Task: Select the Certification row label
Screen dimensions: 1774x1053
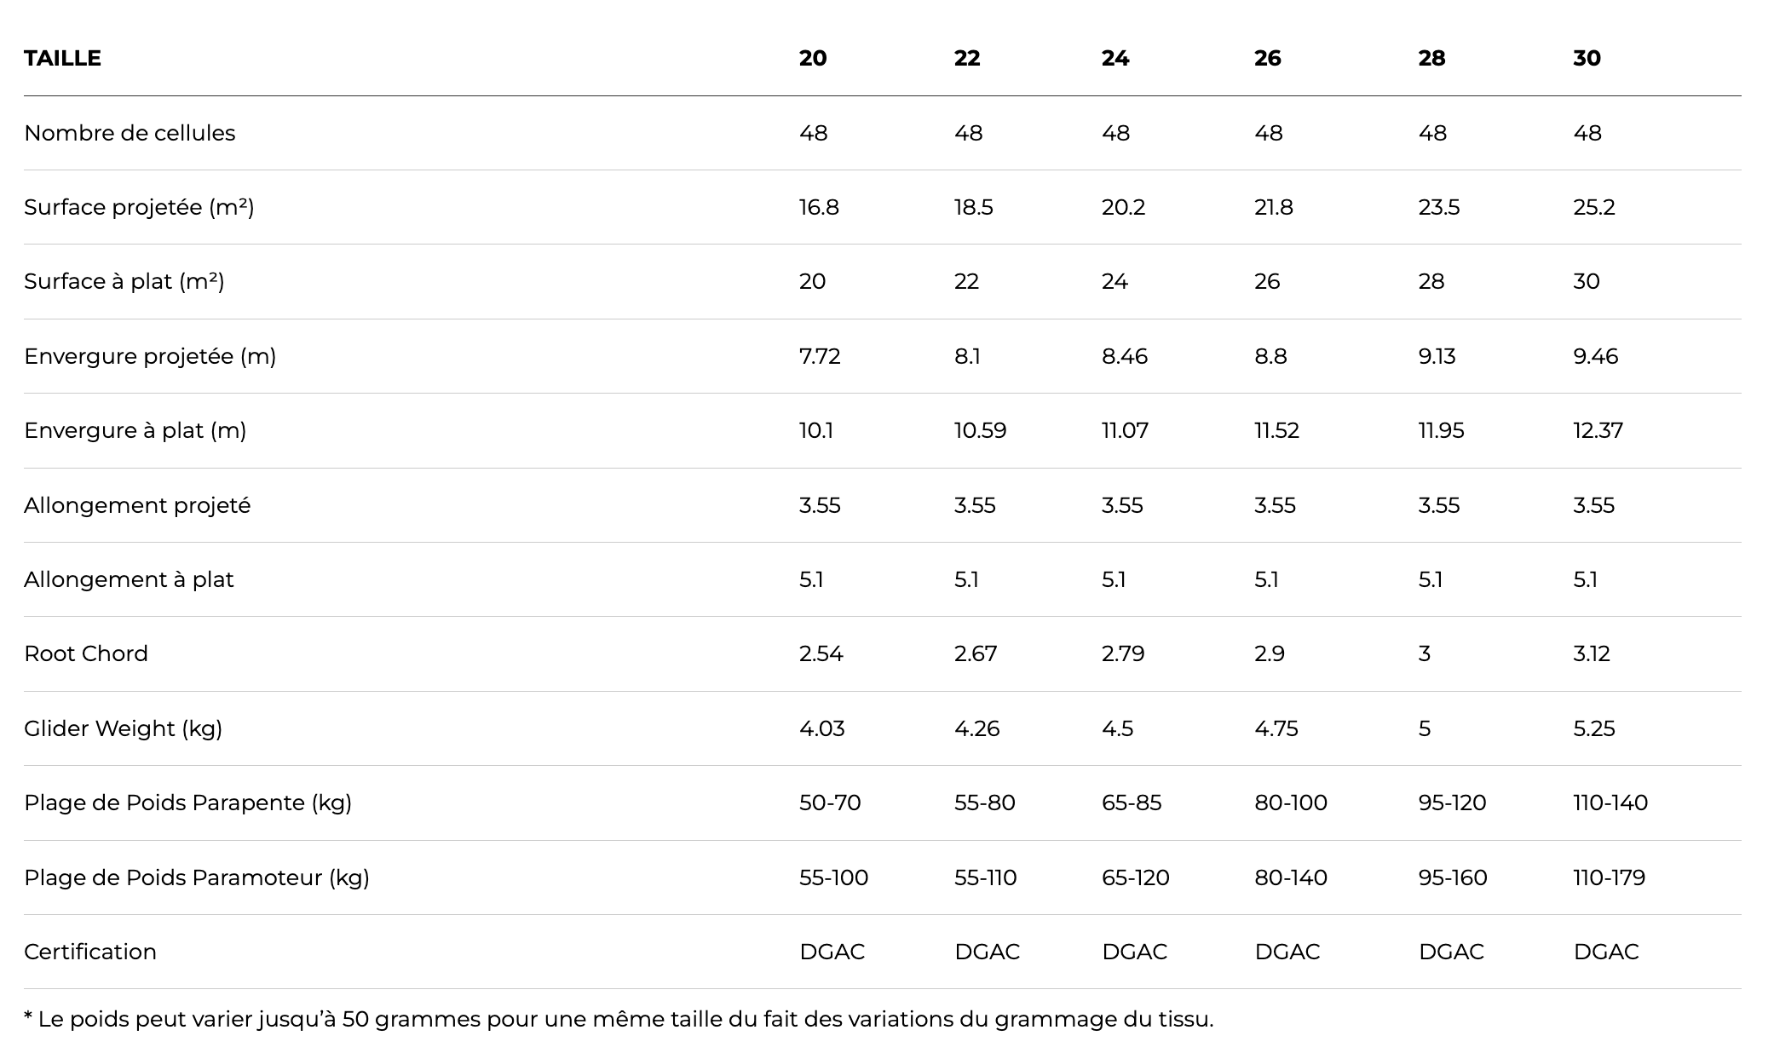Action: 90,952
